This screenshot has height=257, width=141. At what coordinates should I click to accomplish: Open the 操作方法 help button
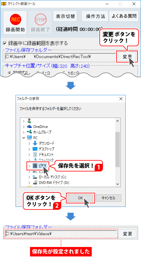(x=95, y=16)
